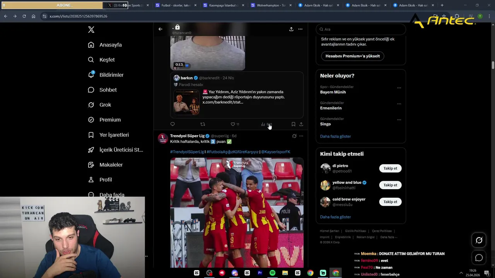This screenshot has width=495, height=278.
Task: Open more options on the Süper Lig tweet
Action: coord(301,136)
